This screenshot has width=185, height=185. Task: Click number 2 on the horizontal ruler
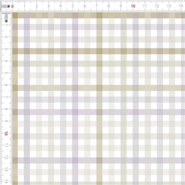(x=37, y=6)
